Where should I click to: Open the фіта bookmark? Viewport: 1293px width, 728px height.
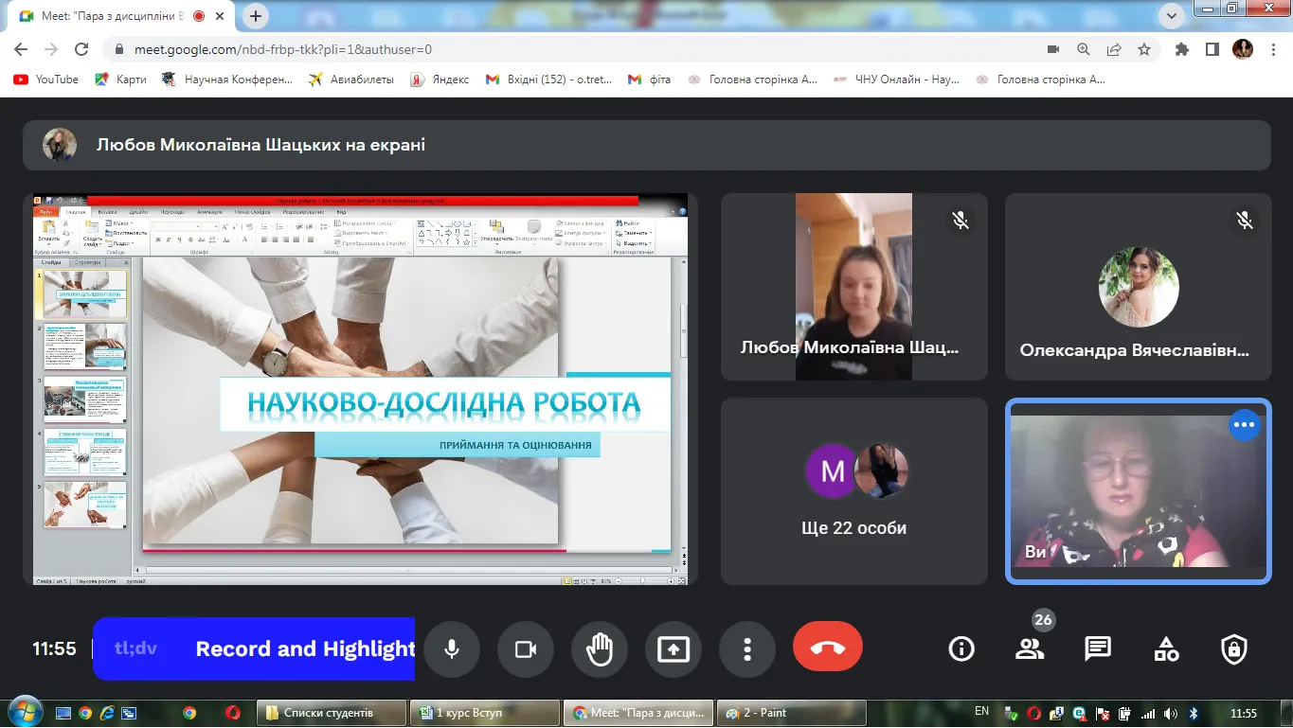pyautogui.click(x=650, y=80)
